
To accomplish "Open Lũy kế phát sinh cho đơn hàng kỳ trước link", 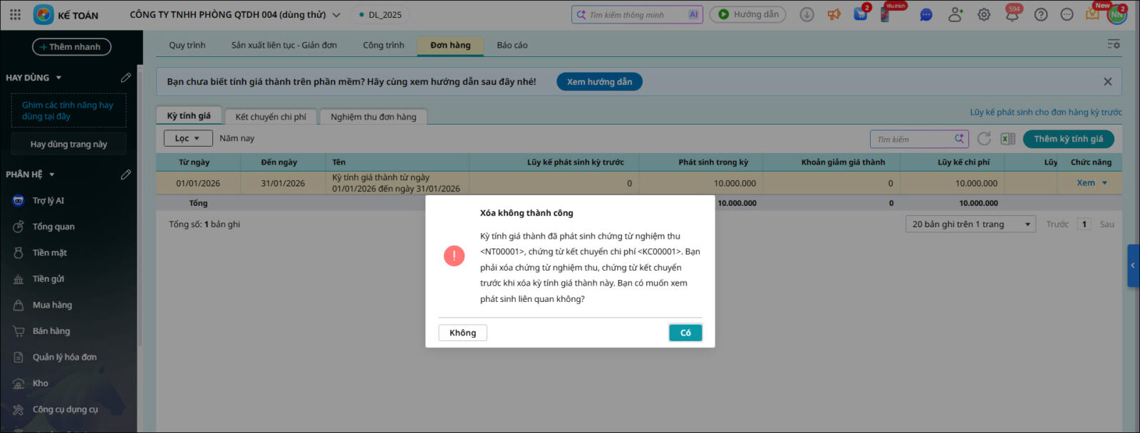I will [1045, 112].
